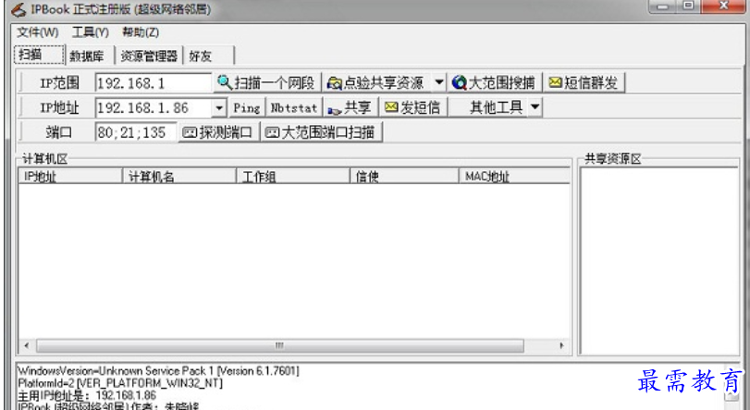Sort by the 工作组 column header
This screenshot has height=410, width=750.
point(293,177)
